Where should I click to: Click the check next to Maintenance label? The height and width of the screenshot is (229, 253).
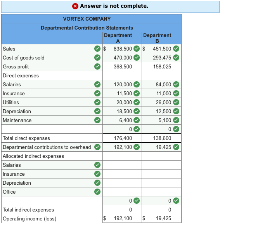point(97,120)
